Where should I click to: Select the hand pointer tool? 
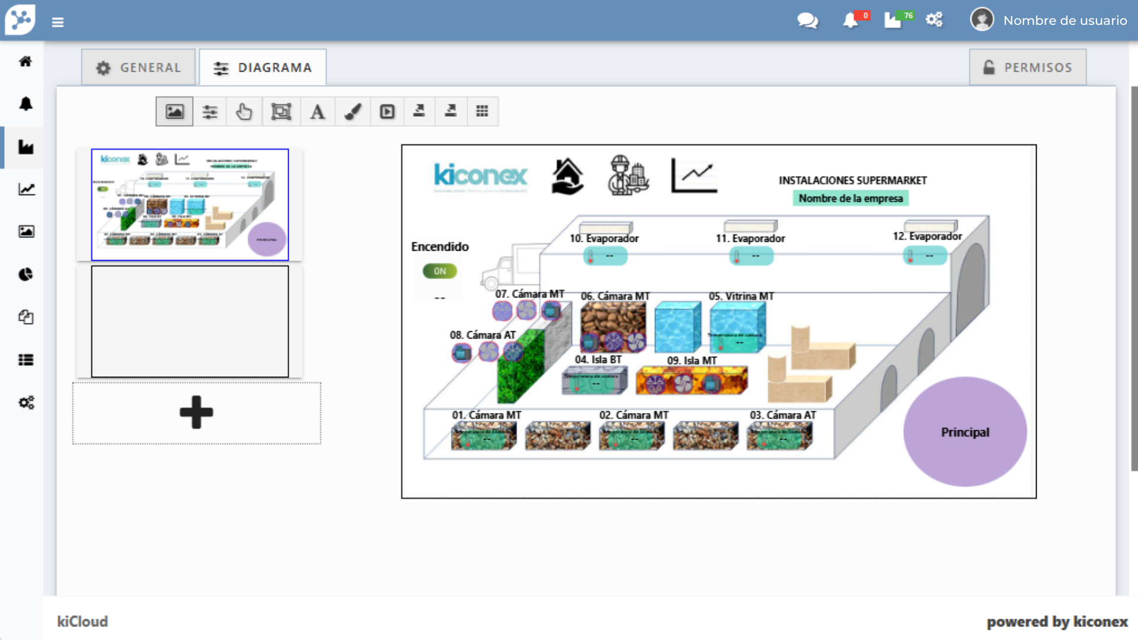click(244, 111)
